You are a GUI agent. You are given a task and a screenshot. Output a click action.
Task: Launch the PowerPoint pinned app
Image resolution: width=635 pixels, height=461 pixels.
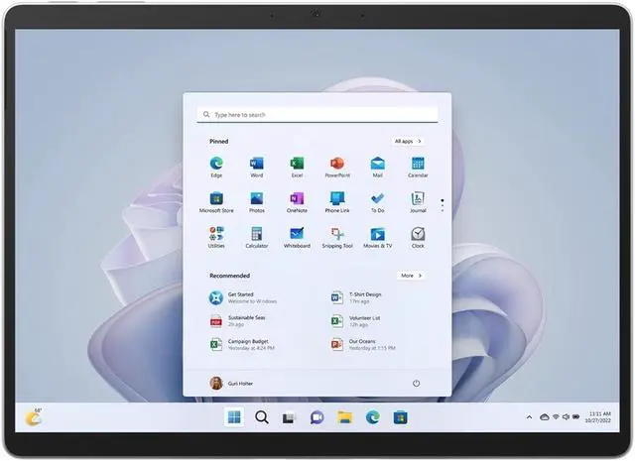coord(337,164)
